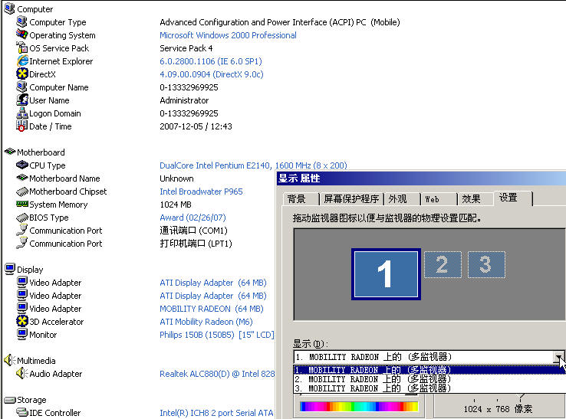Select monitor 2 thumbnail
This screenshot has height=419, width=566.
pos(443,265)
